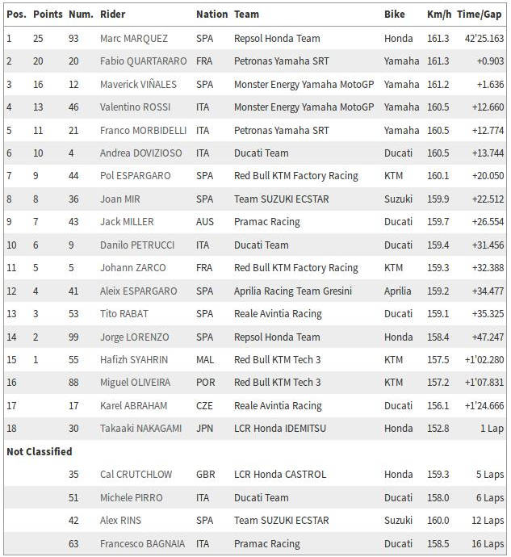The height and width of the screenshot is (557, 511).
Task: Open Valentino ROSSI rider entry
Action: tap(135, 107)
